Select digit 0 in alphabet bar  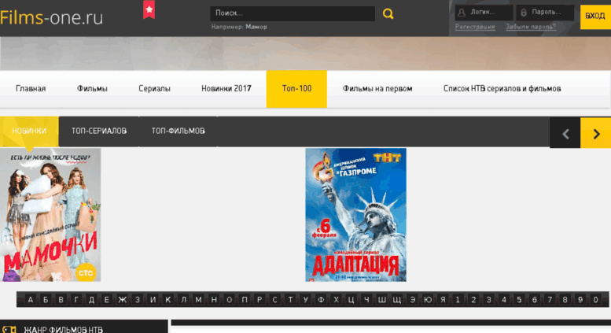(595, 299)
